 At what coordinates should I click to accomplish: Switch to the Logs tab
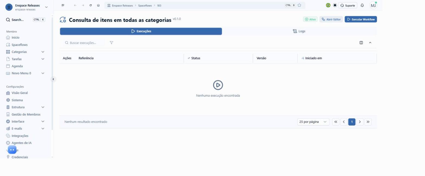[x=299, y=31]
